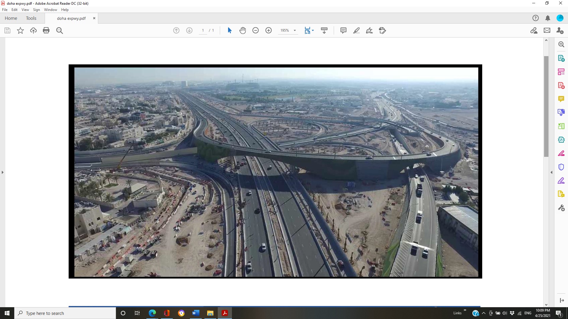
Task: Open the View menu
Action: [x=25, y=10]
